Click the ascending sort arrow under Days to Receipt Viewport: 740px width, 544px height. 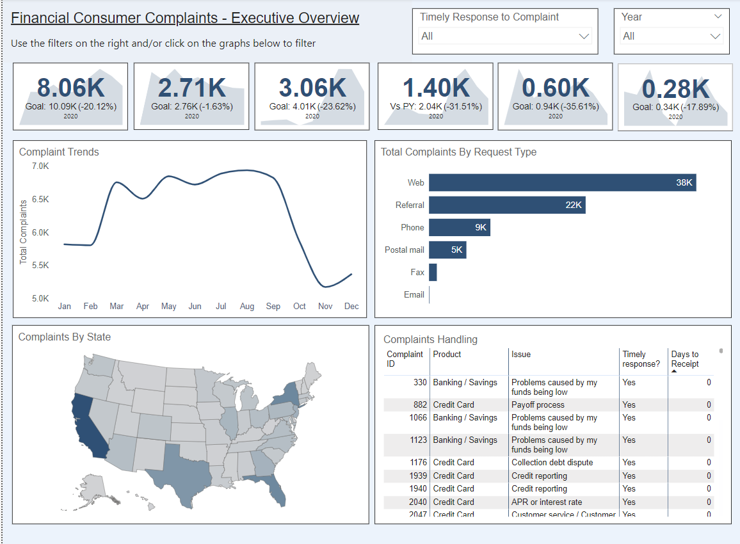tap(674, 371)
